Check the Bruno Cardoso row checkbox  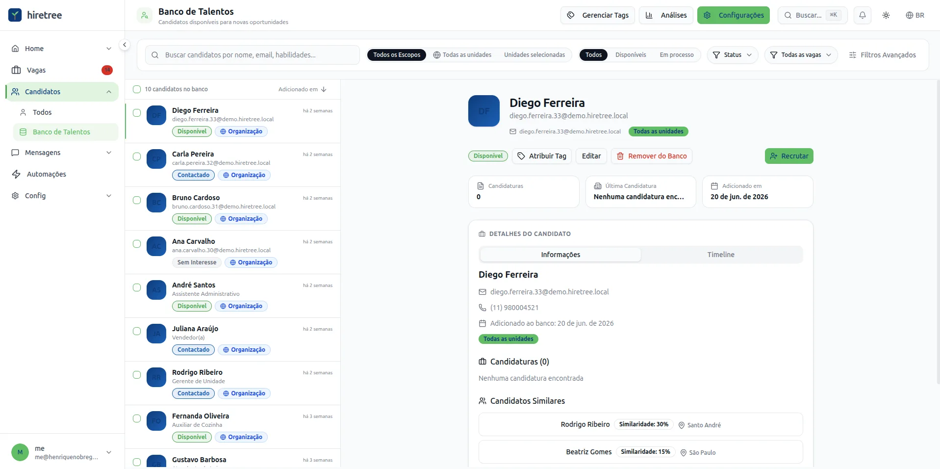(x=137, y=200)
